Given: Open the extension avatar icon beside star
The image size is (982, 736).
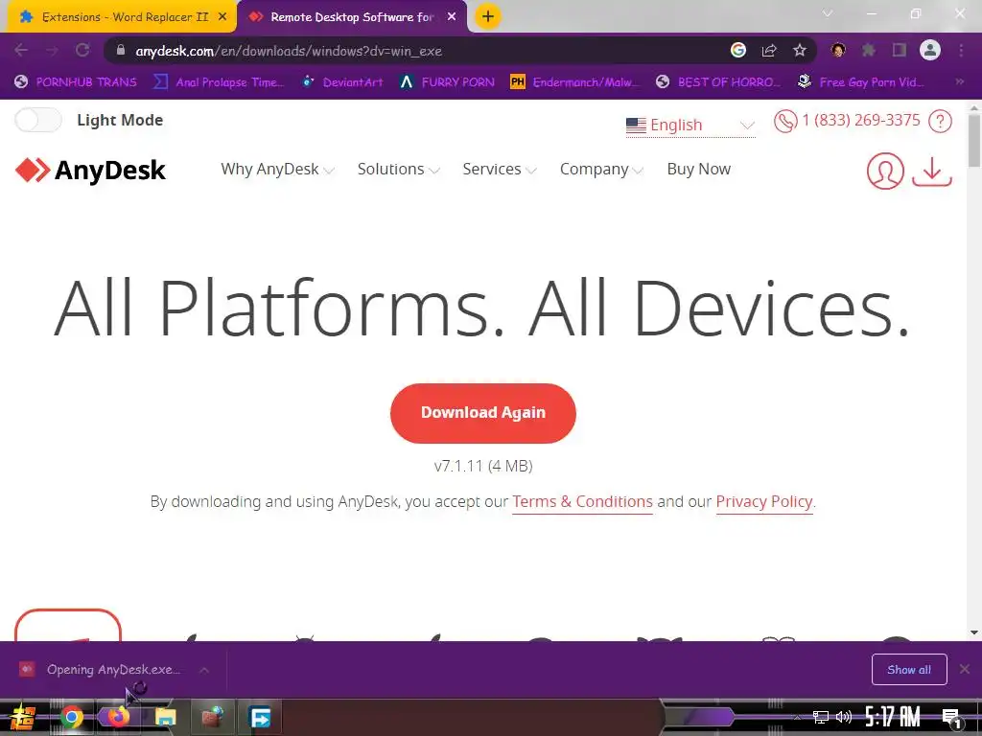Looking at the screenshot, I should click(x=838, y=50).
